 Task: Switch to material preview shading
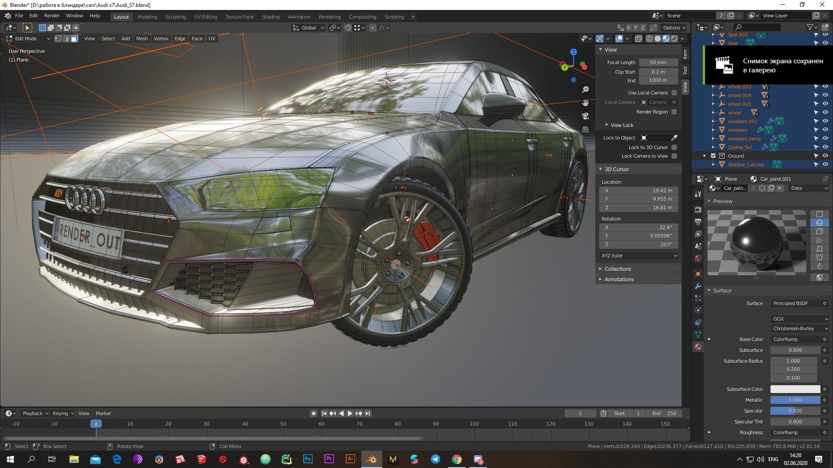tap(666, 39)
